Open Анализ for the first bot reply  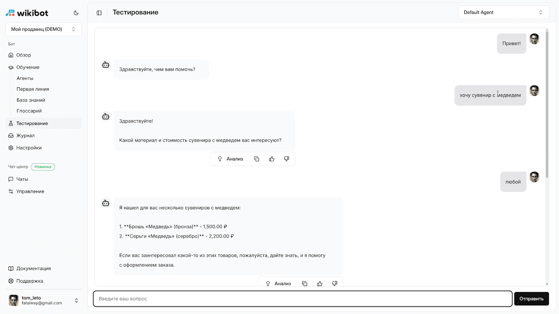[x=230, y=159]
